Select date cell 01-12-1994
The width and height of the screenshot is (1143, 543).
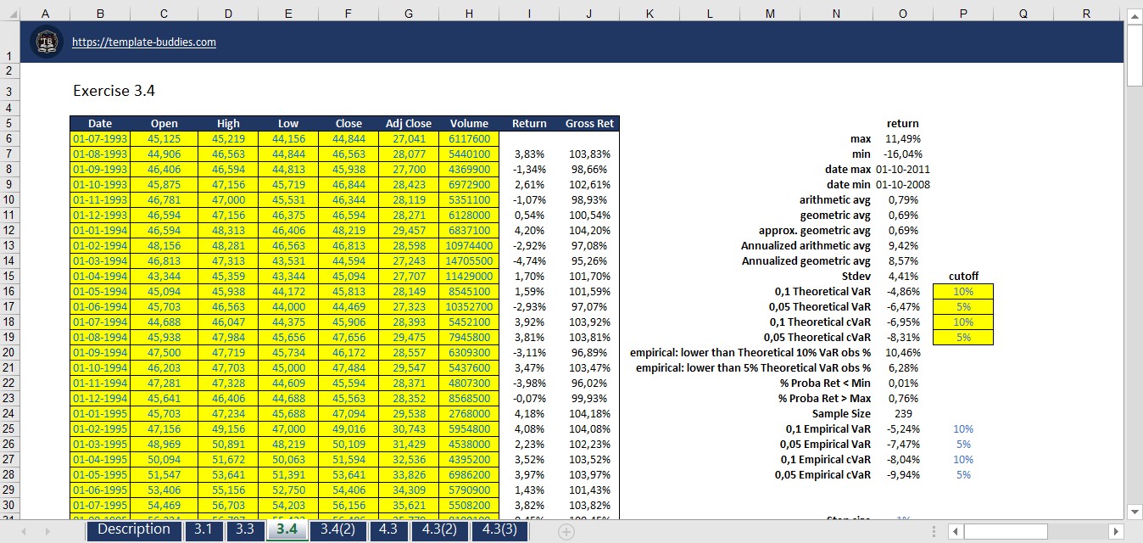coord(100,398)
